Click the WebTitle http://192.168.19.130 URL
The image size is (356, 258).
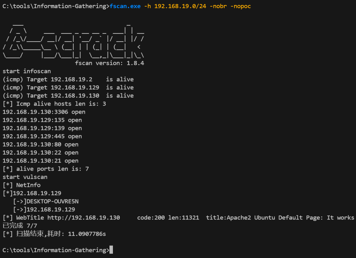(84, 218)
